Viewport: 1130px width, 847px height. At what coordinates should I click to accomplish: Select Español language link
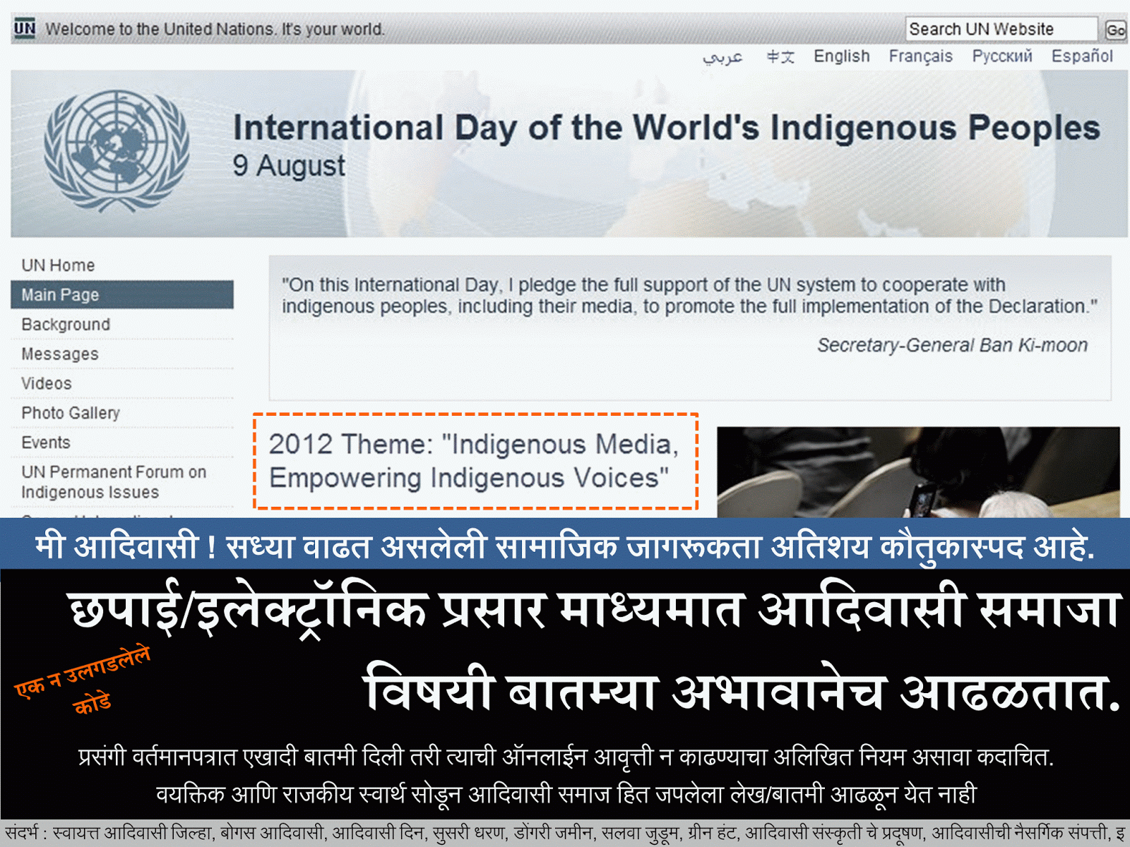click(x=1082, y=56)
